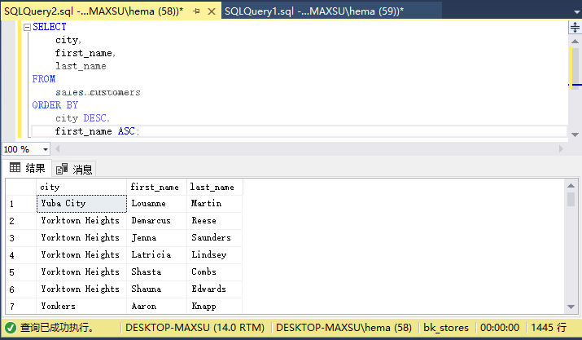Click the last_name column header
Screen dimensions: 582x340
[x=215, y=187]
